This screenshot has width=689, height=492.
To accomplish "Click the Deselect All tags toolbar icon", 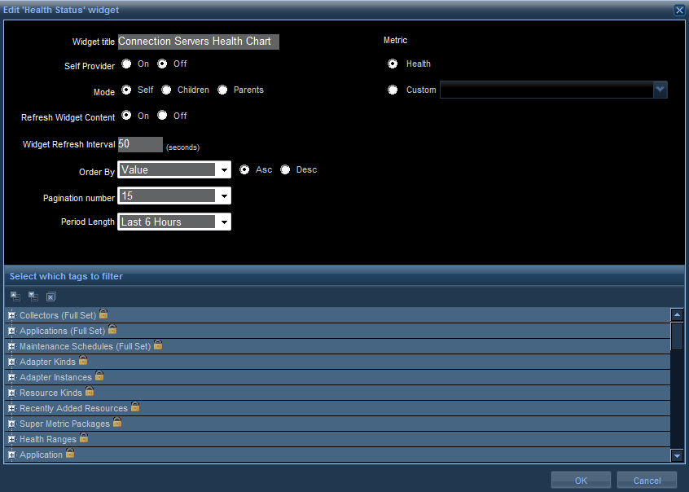I will pyautogui.click(x=50, y=297).
